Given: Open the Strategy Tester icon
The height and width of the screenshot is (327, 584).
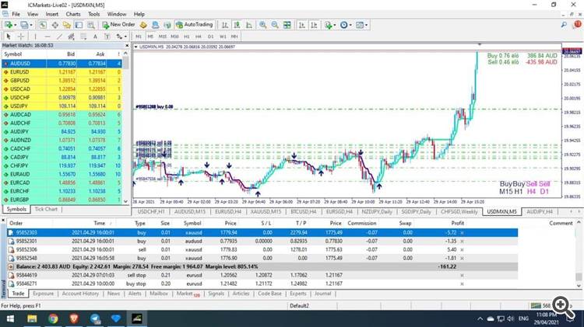Looking at the screenshot, I should coord(91,25).
